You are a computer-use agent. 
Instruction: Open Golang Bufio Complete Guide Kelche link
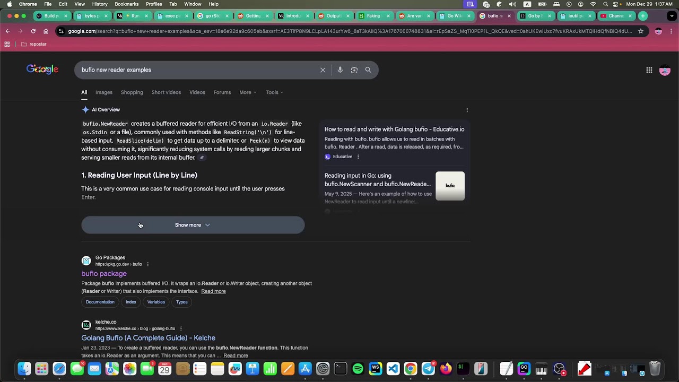click(x=148, y=338)
